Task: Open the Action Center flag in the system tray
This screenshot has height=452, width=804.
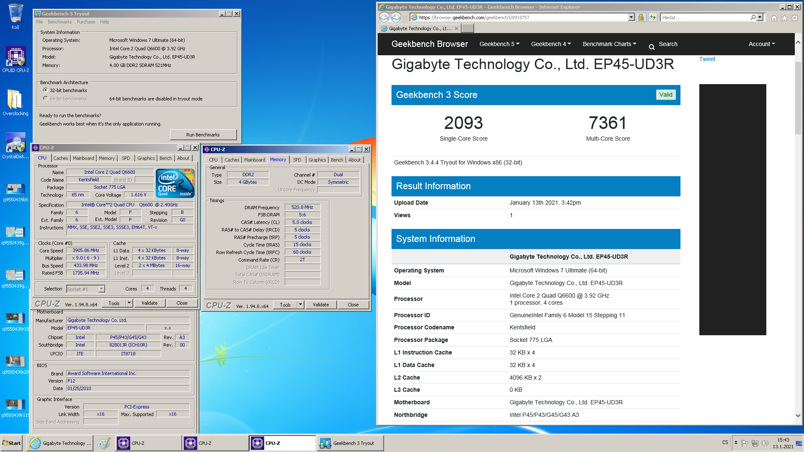Action: pyautogui.click(x=745, y=443)
